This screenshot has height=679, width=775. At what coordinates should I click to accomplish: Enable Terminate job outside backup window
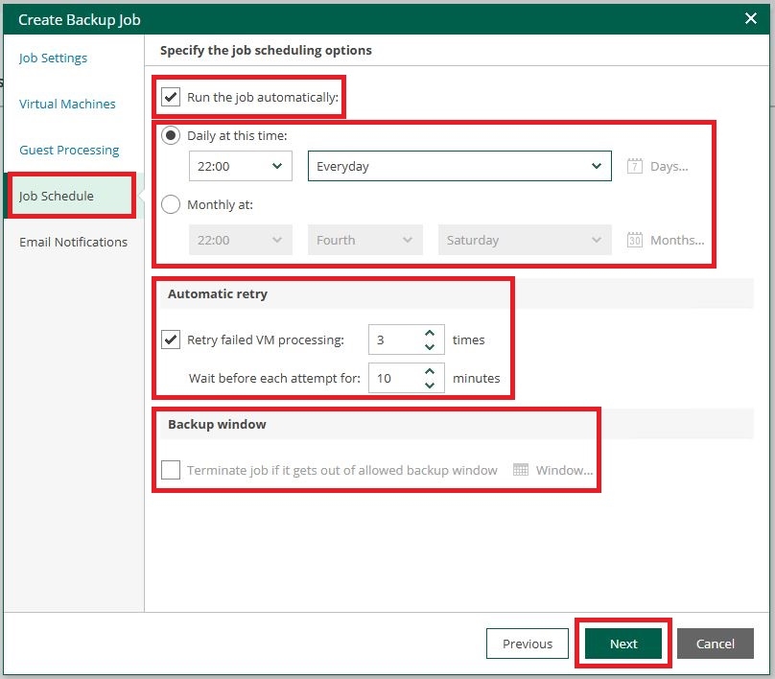171,470
